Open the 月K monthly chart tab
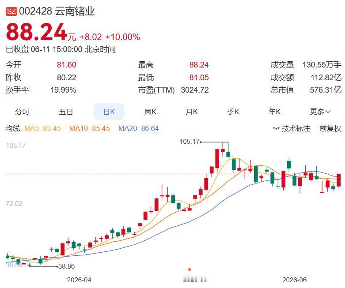The image size is (345, 288). 192,112
